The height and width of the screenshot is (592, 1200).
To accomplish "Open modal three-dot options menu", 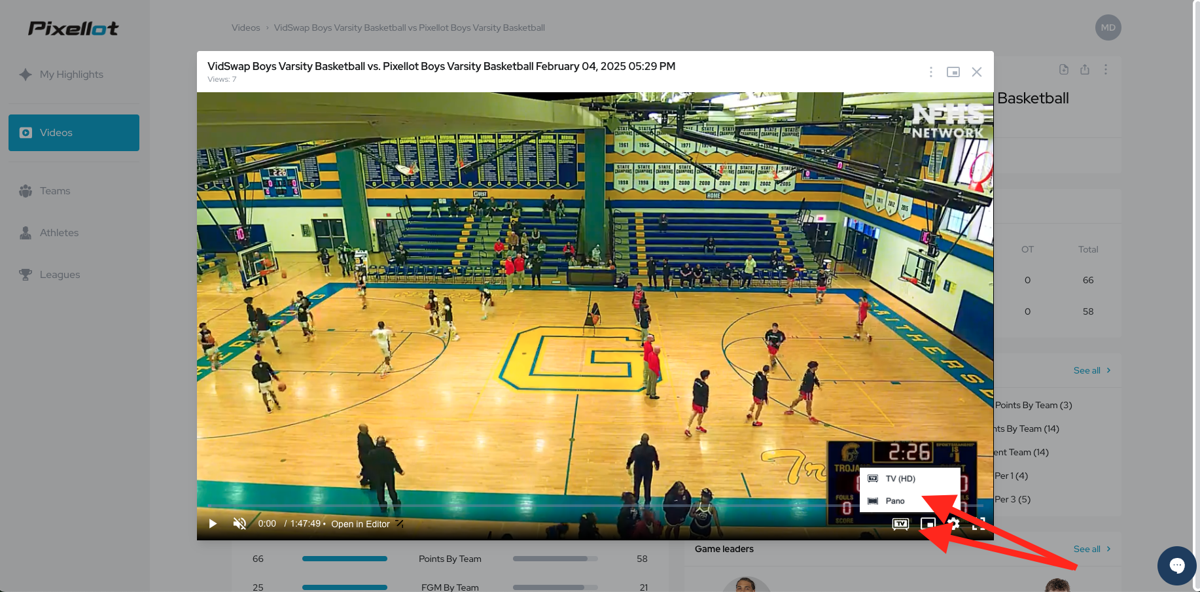I will [x=931, y=72].
